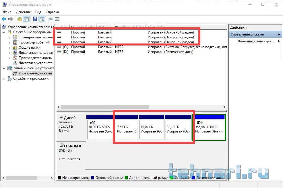Select the 32,19 ГБ partition block
This screenshot has height=188, width=283.
point(178,127)
